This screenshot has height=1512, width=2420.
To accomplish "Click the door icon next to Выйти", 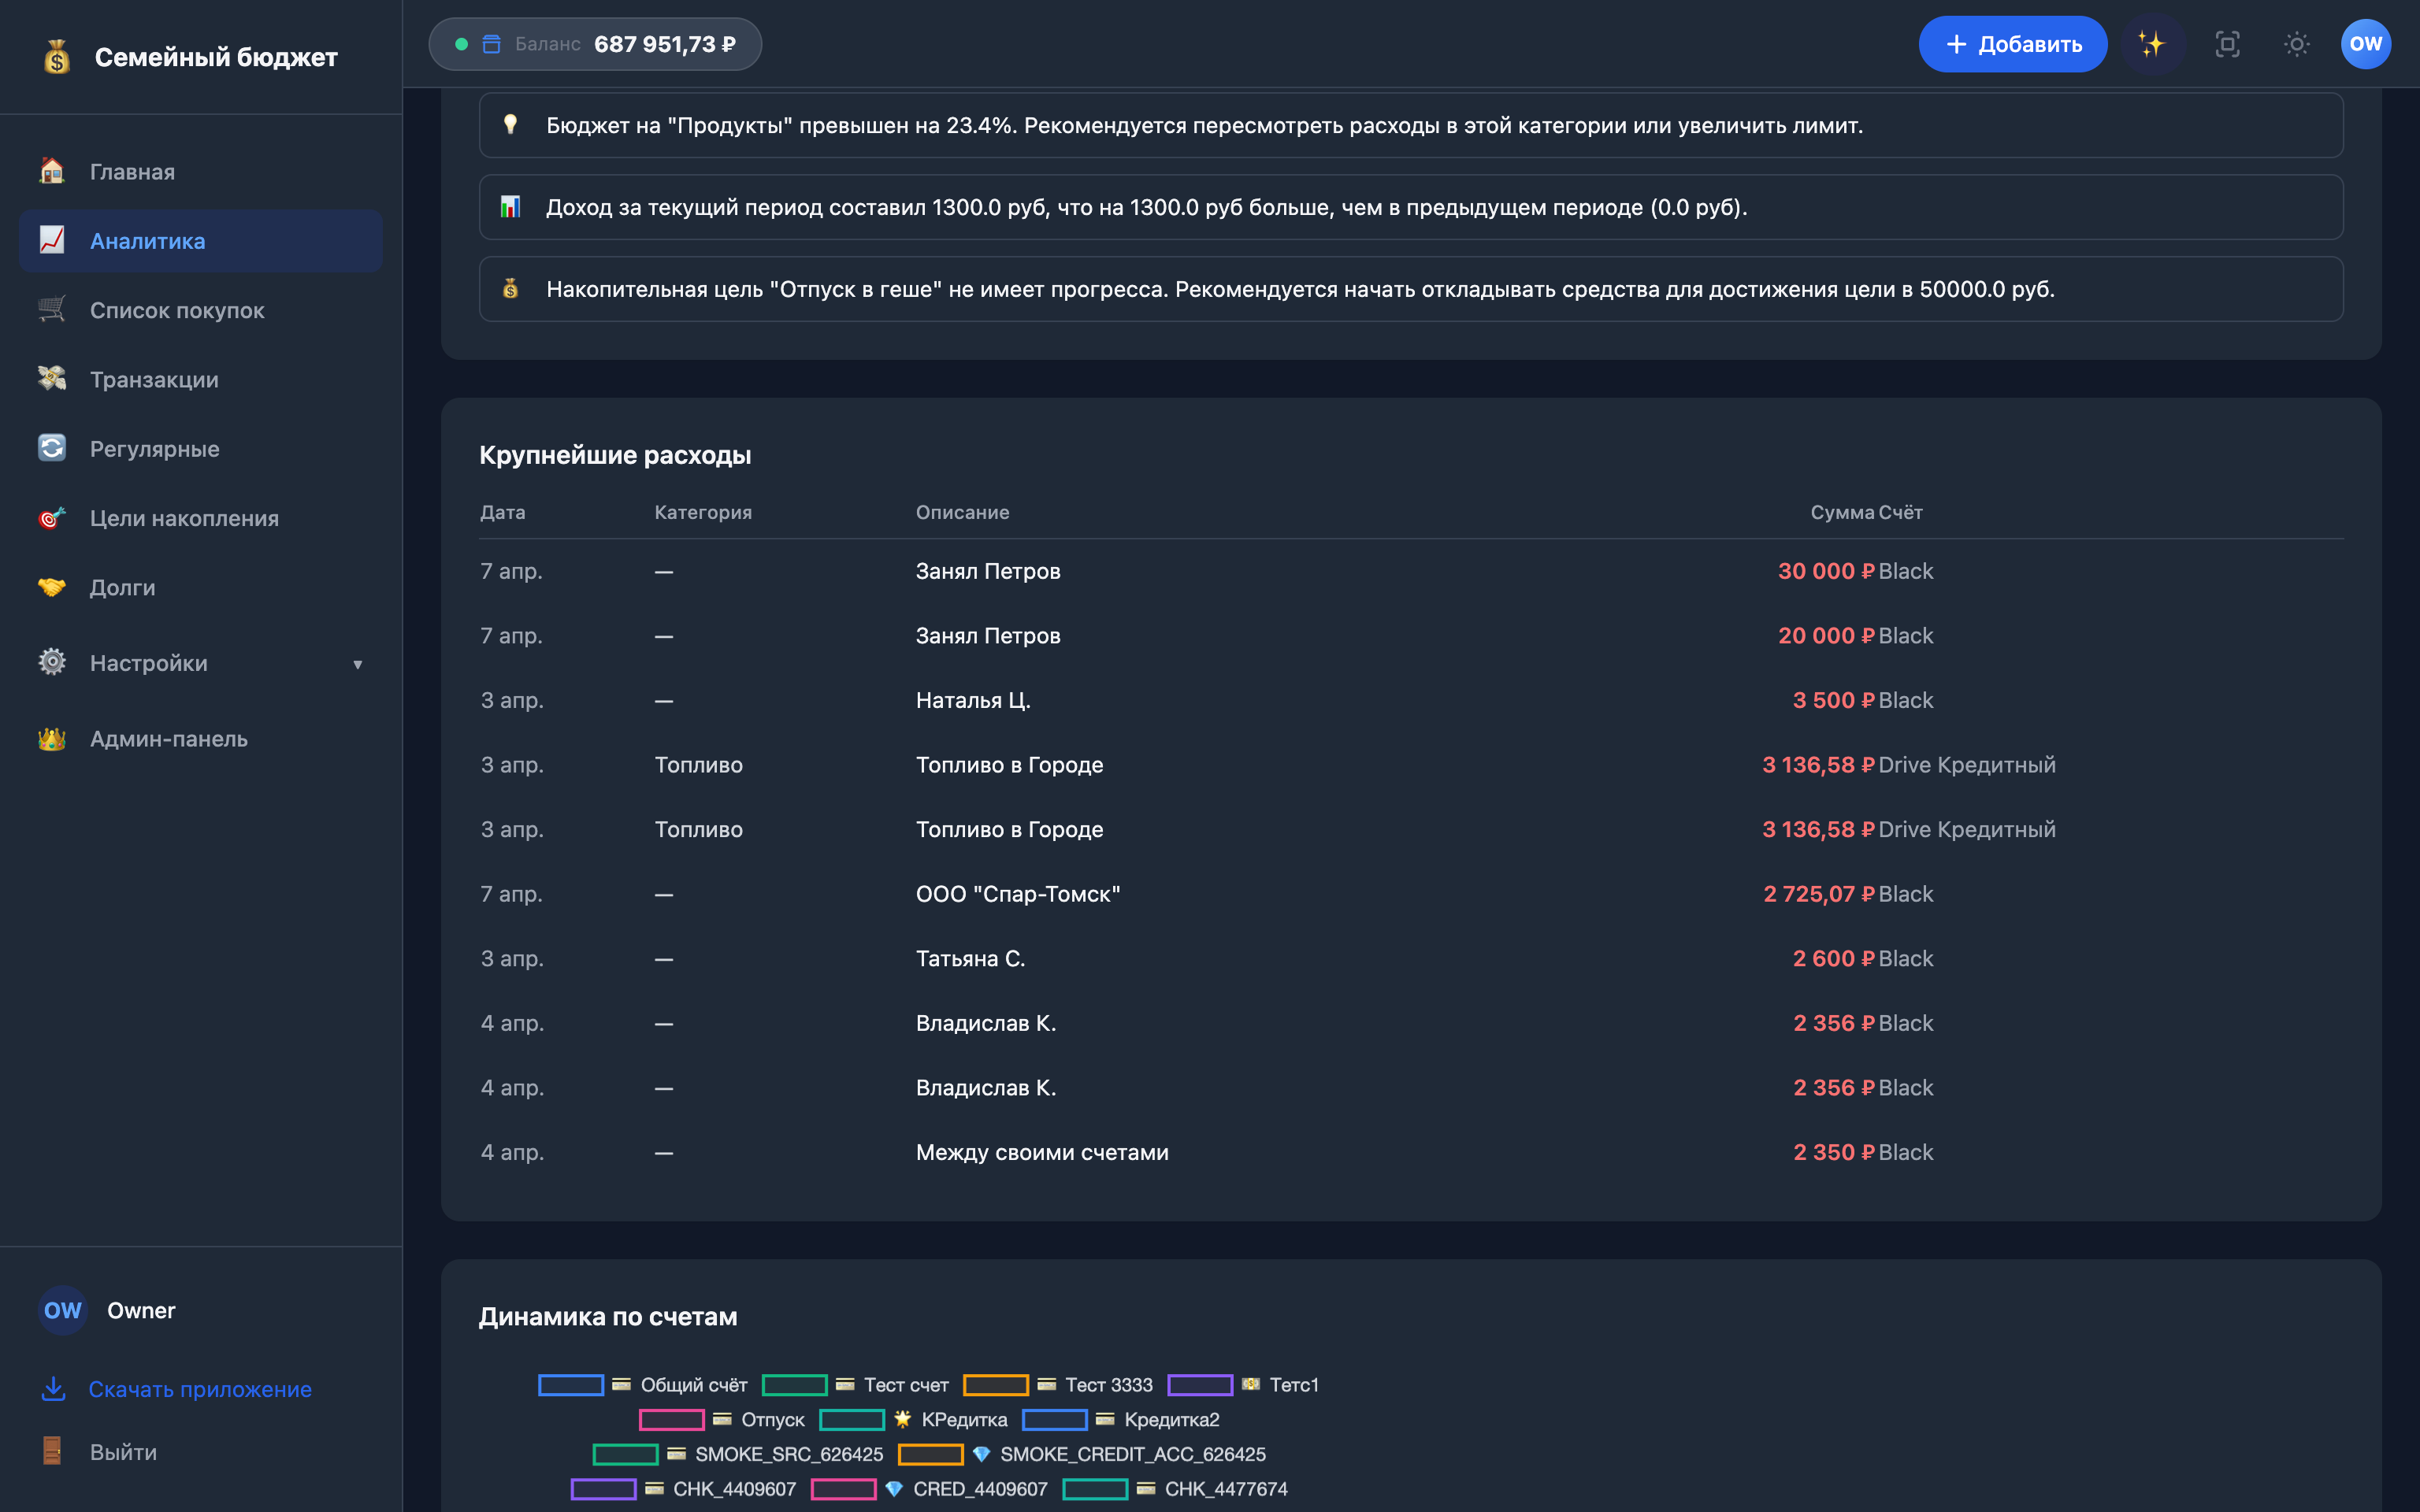I will pos(52,1451).
